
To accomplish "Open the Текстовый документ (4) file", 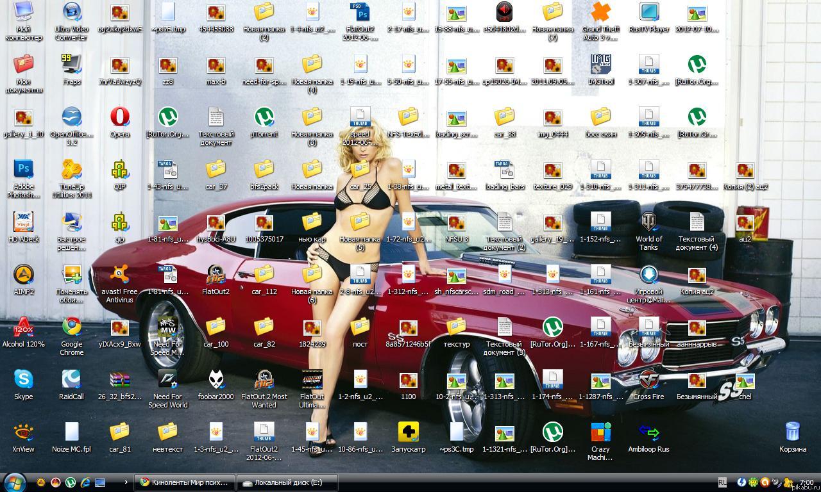I will click(697, 231).
